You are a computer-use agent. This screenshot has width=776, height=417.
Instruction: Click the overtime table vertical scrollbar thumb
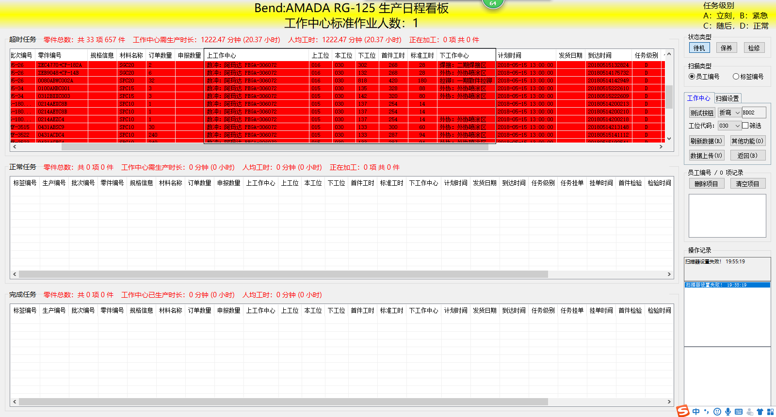pos(669,97)
